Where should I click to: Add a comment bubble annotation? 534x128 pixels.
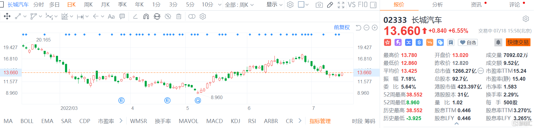click(122, 16)
